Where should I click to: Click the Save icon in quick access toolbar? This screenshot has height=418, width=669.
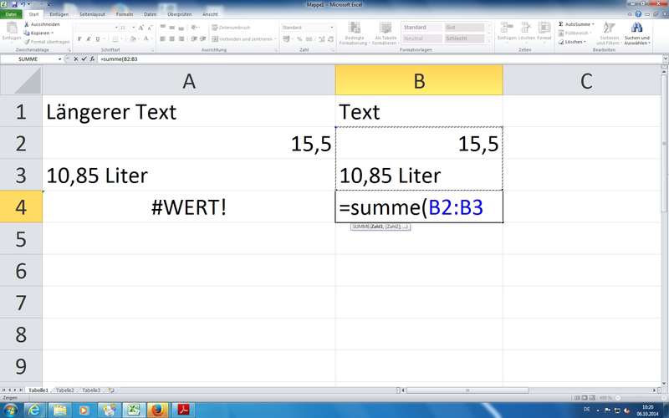[x=14, y=4]
